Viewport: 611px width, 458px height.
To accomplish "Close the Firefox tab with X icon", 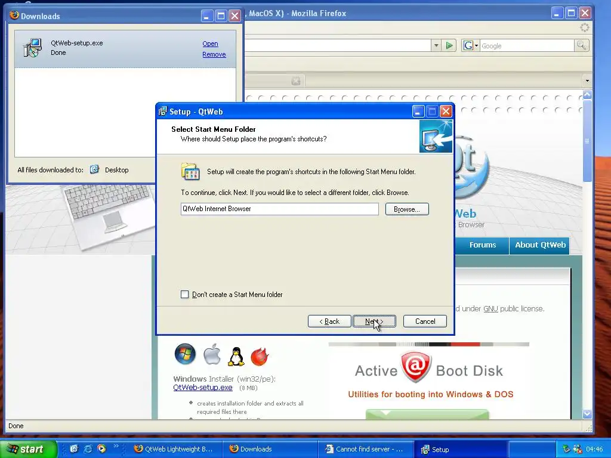I will tap(296, 81).
